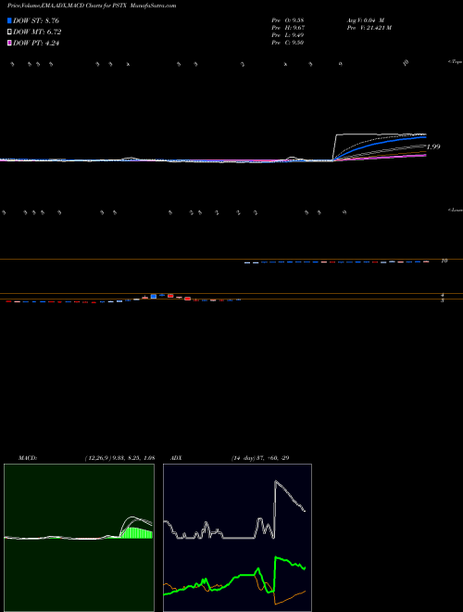The width and height of the screenshot is (463, 612).
Task: Click the 'Pre L: 9.49' value
Action: 288,35
